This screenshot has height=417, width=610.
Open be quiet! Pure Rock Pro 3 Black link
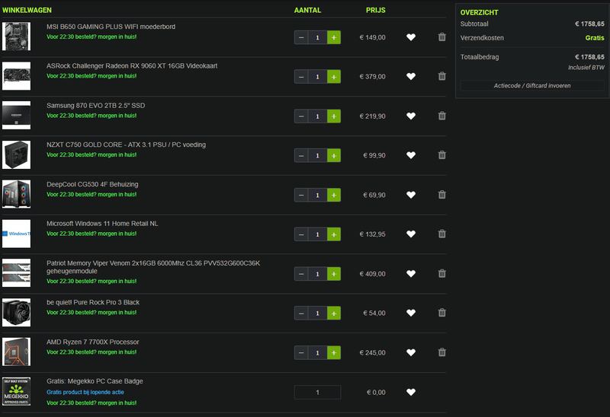click(93, 302)
